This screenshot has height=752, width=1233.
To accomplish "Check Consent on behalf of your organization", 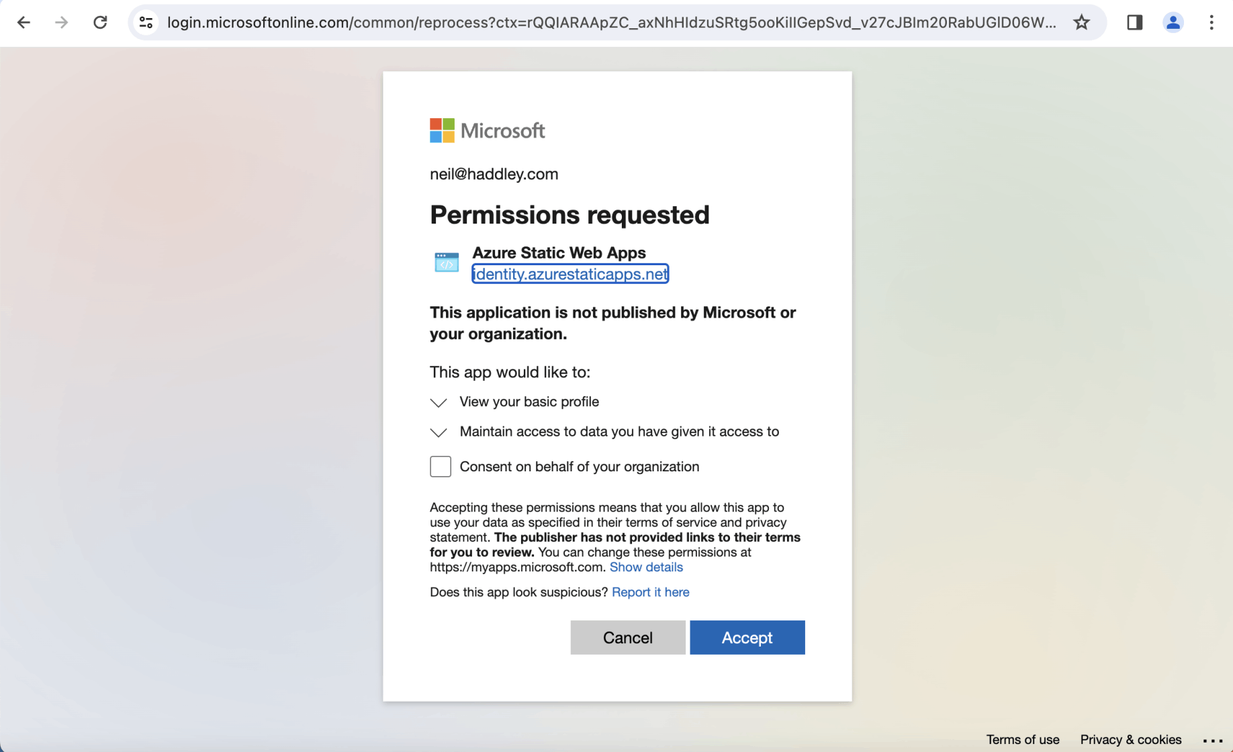I will [441, 467].
